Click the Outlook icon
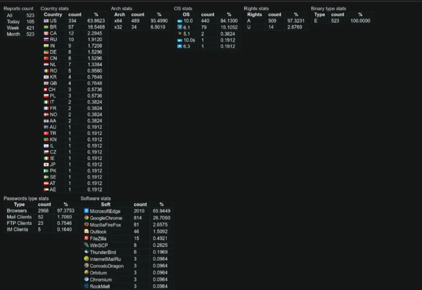 click(87, 231)
